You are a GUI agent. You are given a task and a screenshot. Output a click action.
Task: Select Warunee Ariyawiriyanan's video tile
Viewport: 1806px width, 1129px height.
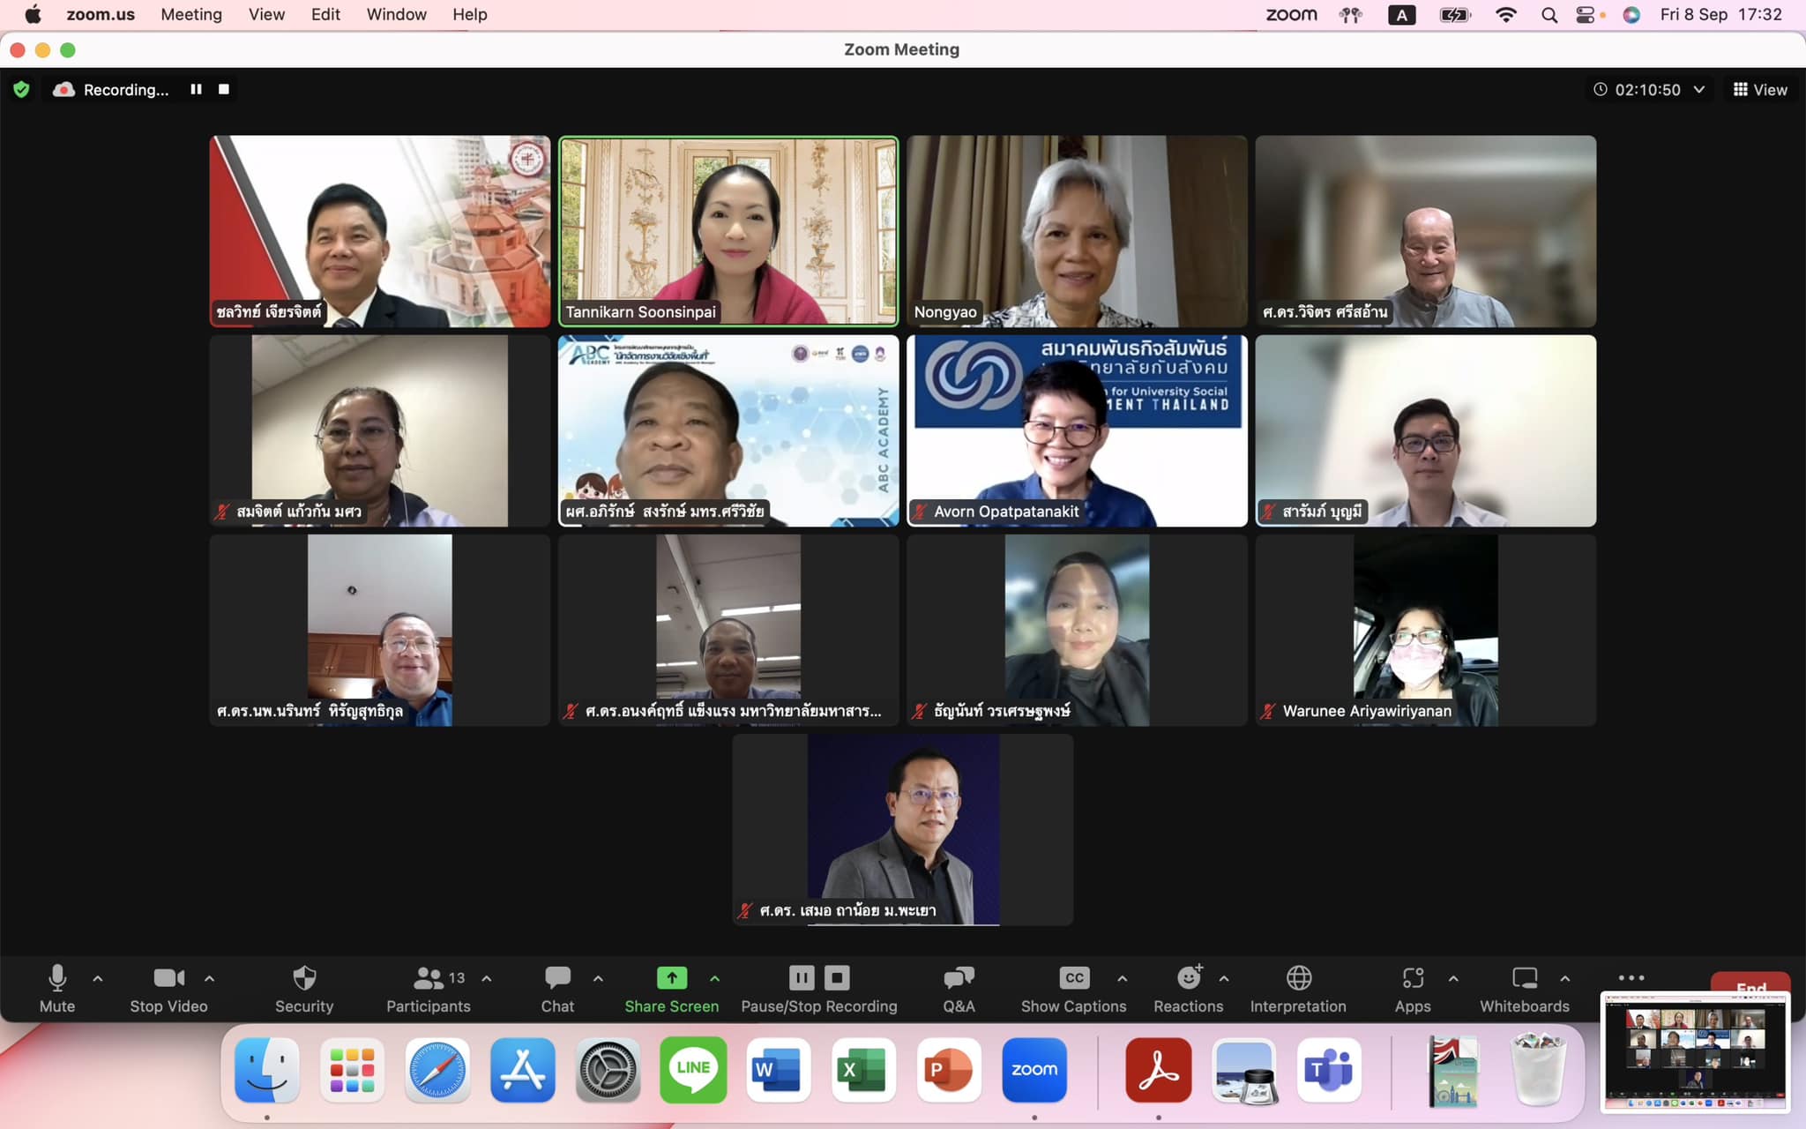pyautogui.click(x=1426, y=630)
